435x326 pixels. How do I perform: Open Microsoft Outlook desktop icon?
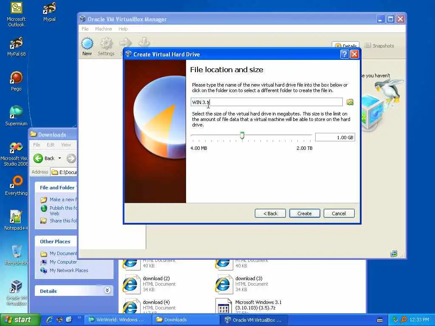[16, 14]
